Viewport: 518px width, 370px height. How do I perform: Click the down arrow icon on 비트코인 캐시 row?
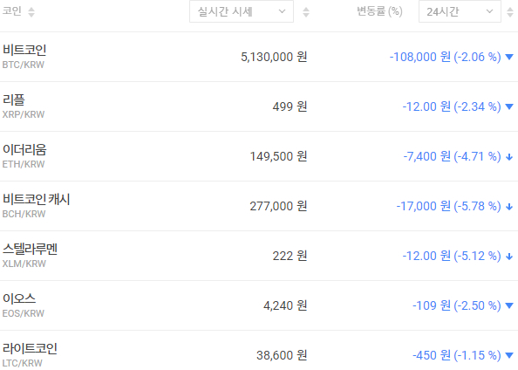tap(509, 207)
